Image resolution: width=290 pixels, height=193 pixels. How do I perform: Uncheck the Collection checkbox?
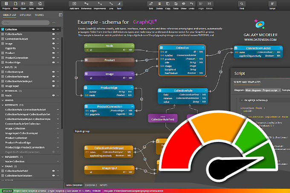click(x=3, y=29)
